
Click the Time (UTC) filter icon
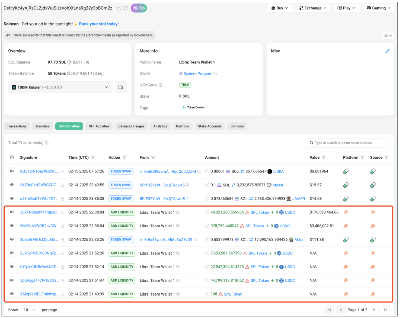[x=93, y=157]
